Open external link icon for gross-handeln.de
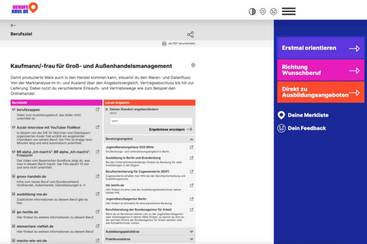 [98, 176]
